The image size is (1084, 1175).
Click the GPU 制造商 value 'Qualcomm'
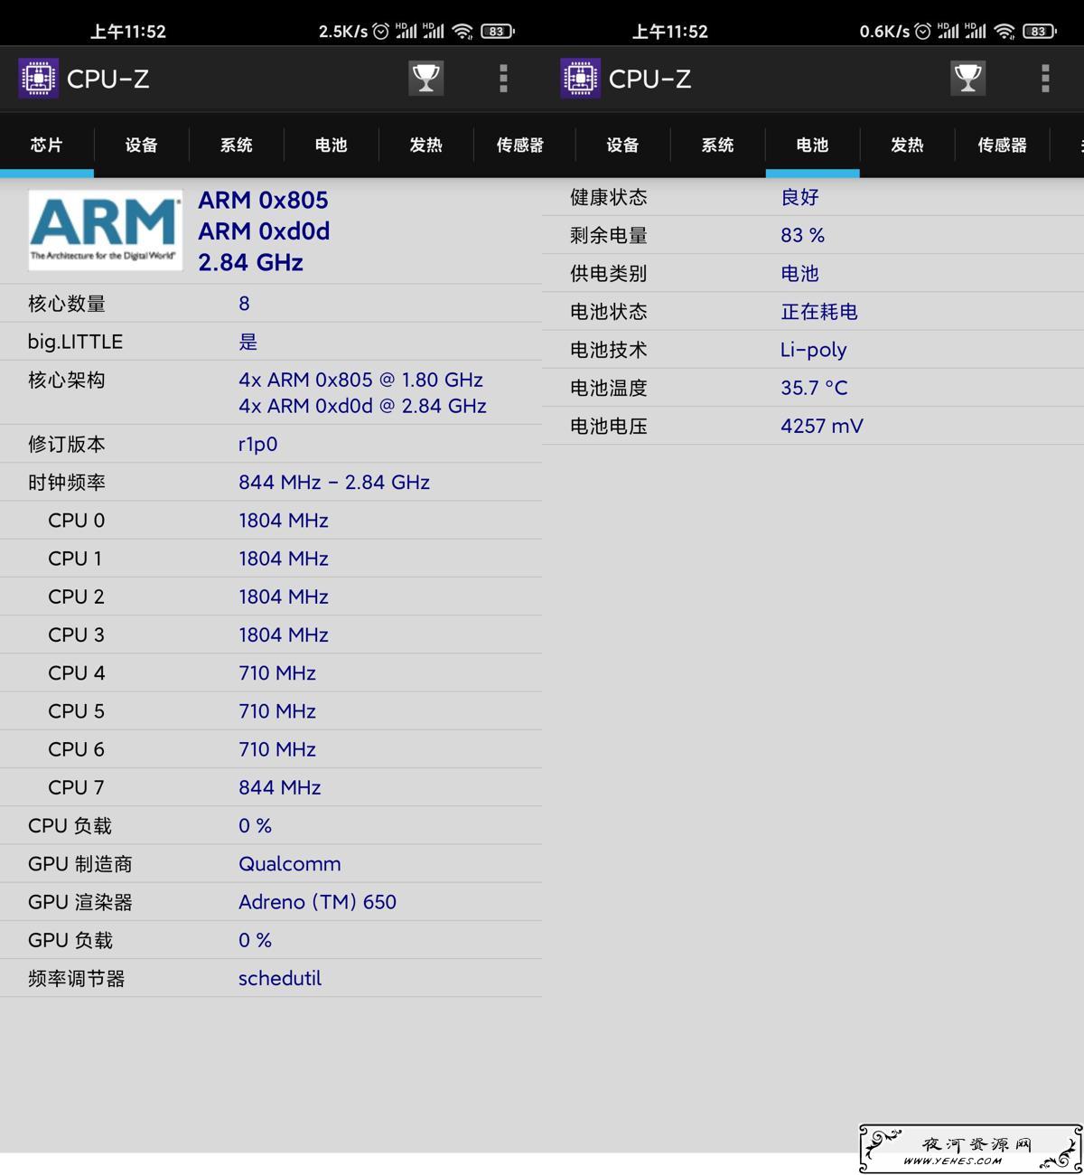coord(290,864)
